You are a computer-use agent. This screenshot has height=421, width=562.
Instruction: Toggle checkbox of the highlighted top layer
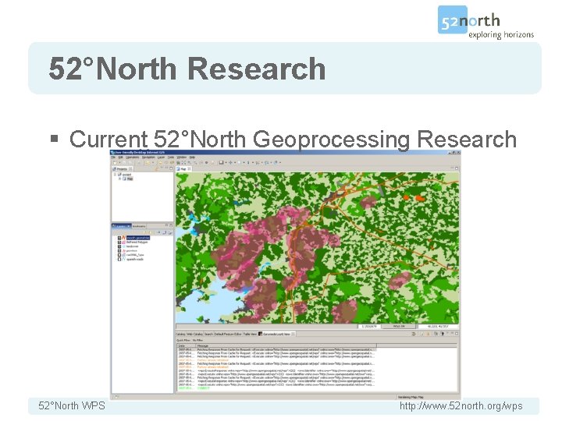pos(119,238)
